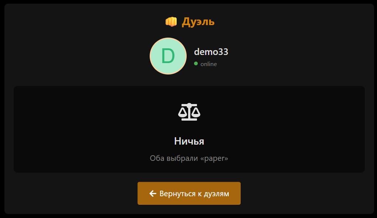This screenshot has width=377, height=218.
Task: Click the word Вернуться in the orange button
Action: 178,194
